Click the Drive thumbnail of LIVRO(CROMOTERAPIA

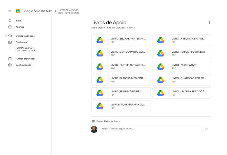[x=100, y=106]
